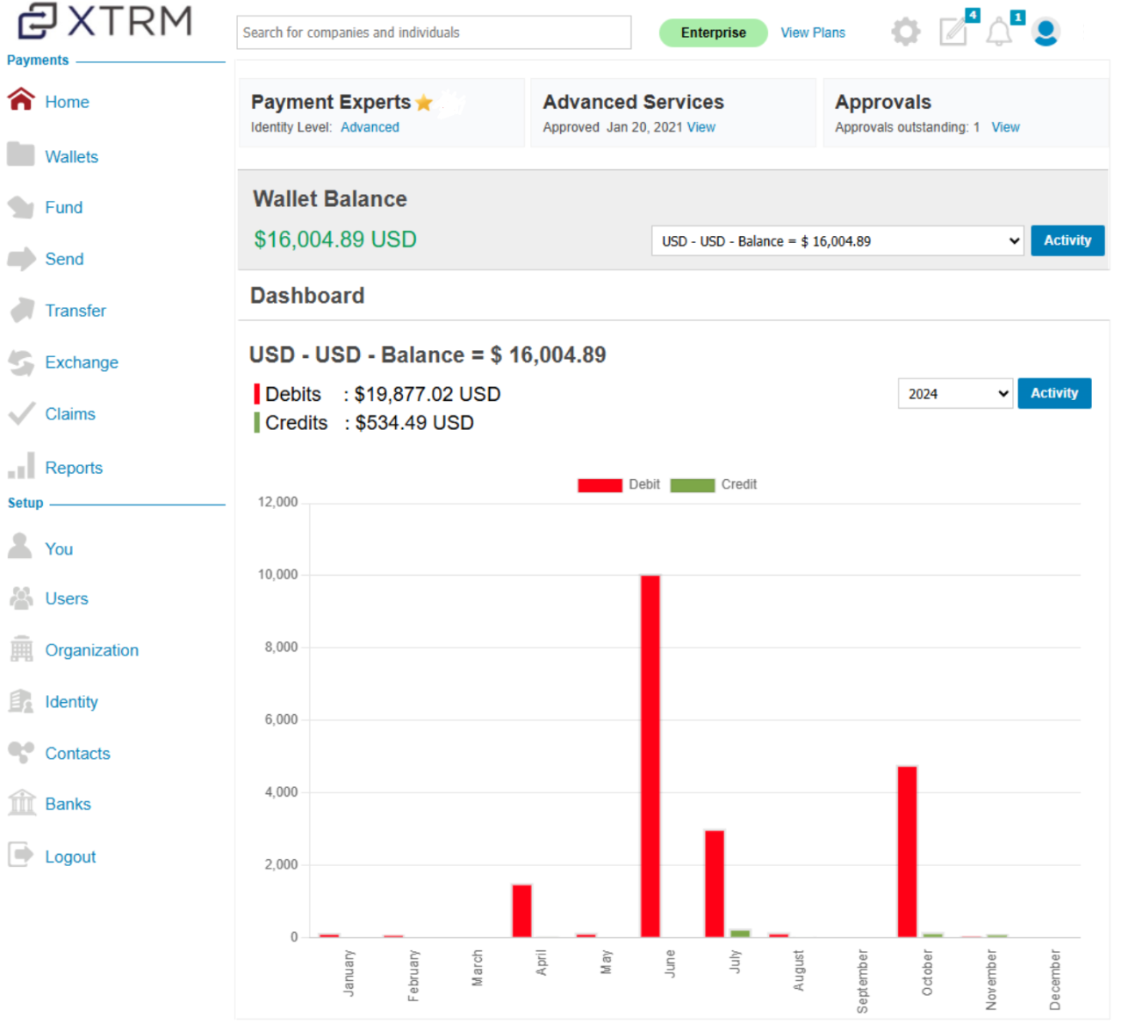The image size is (1128, 1024).
Task: Click the July debit bar in the chart
Action: (x=715, y=884)
